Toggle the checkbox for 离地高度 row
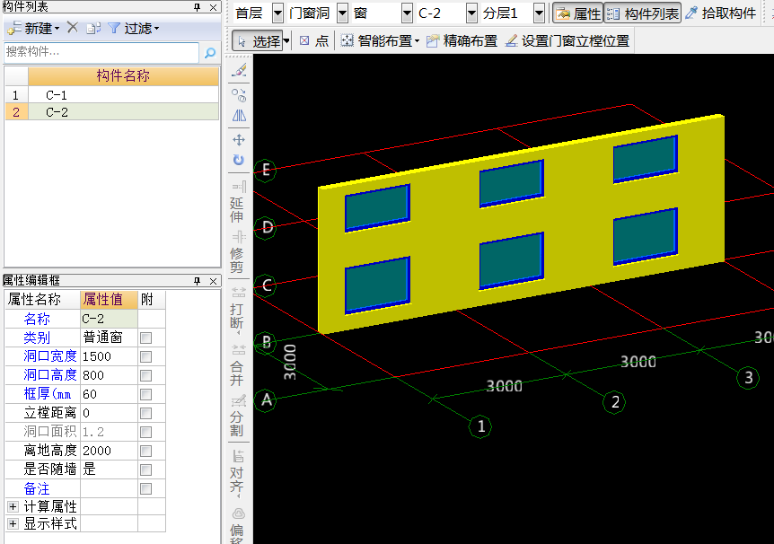The width and height of the screenshot is (774, 544). point(146,452)
